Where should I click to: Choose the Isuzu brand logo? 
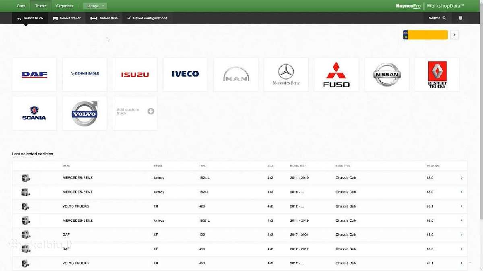click(135, 74)
